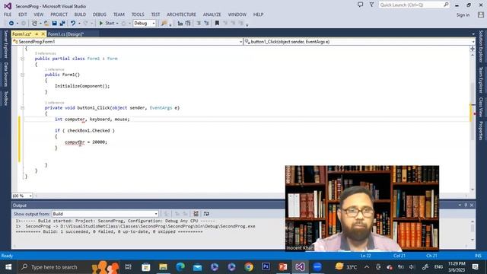Click the Decrease indent toolbar icon

tap(199, 24)
